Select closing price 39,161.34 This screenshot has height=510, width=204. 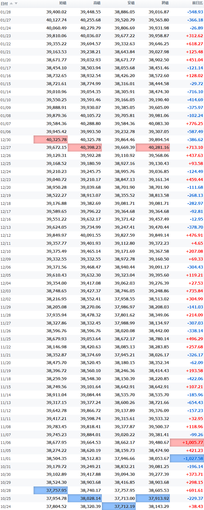pyautogui.click(x=159, y=180)
